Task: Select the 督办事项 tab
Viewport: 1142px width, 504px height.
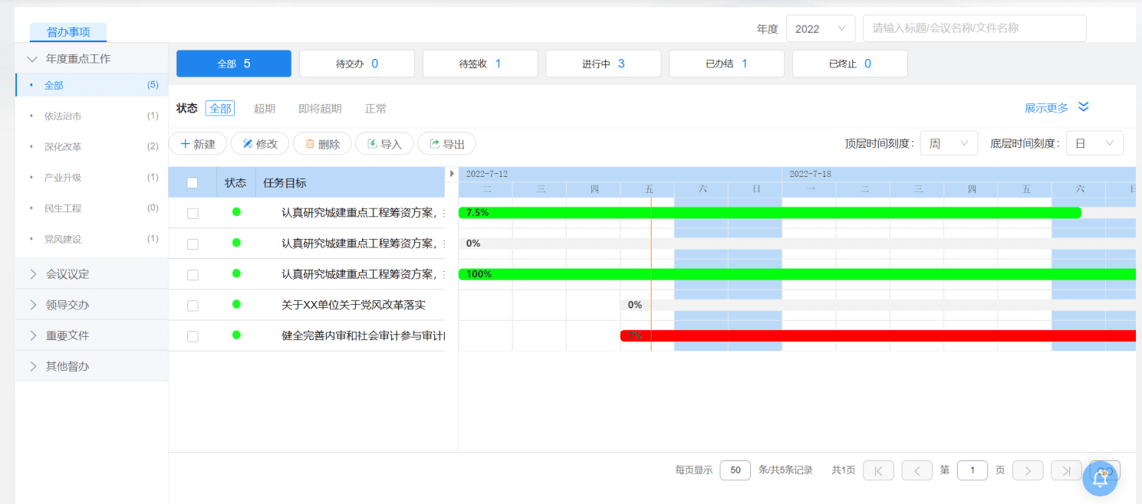Action: coord(68,32)
